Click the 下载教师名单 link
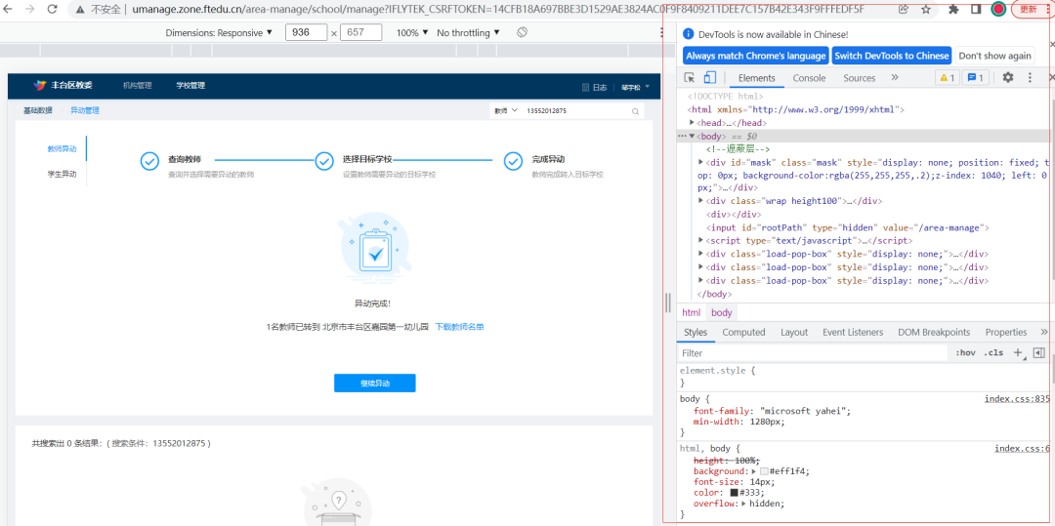Screen dimensions: 1055x526 (x=459, y=327)
